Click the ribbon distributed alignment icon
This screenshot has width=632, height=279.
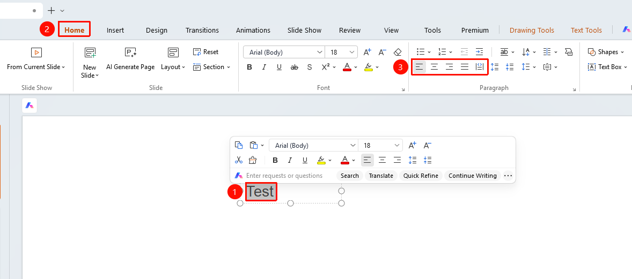click(479, 67)
